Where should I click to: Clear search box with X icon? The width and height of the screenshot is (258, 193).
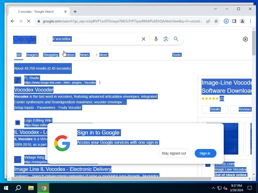coord(144,39)
